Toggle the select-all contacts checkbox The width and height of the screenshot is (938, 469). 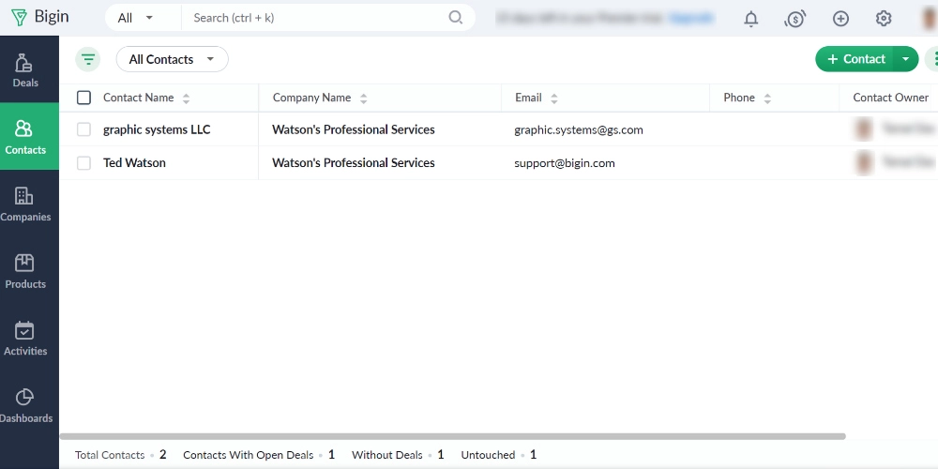click(83, 98)
